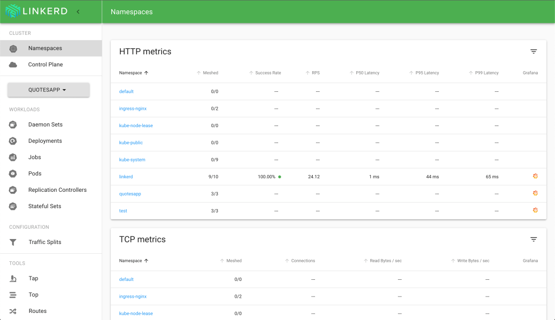Sort HTTP metrics by Namespace column
Image resolution: width=555 pixels, height=320 pixels.
[x=134, y=73]
